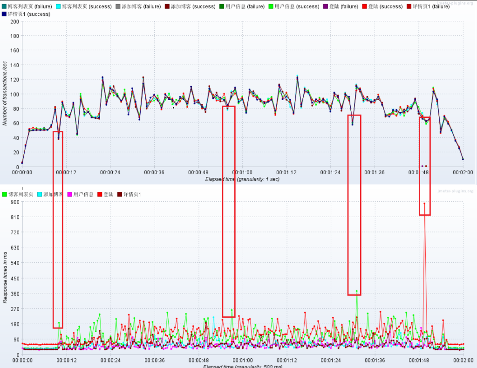Select the 详情页1 (failure) legend label

click(431, 7)
